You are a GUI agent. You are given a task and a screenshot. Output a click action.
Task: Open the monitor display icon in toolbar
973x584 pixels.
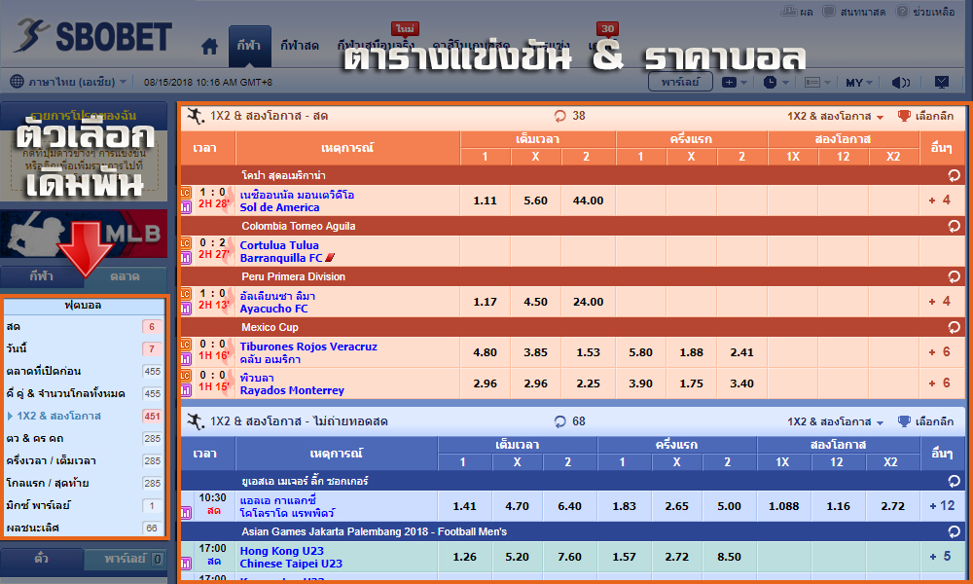(941, 82)
